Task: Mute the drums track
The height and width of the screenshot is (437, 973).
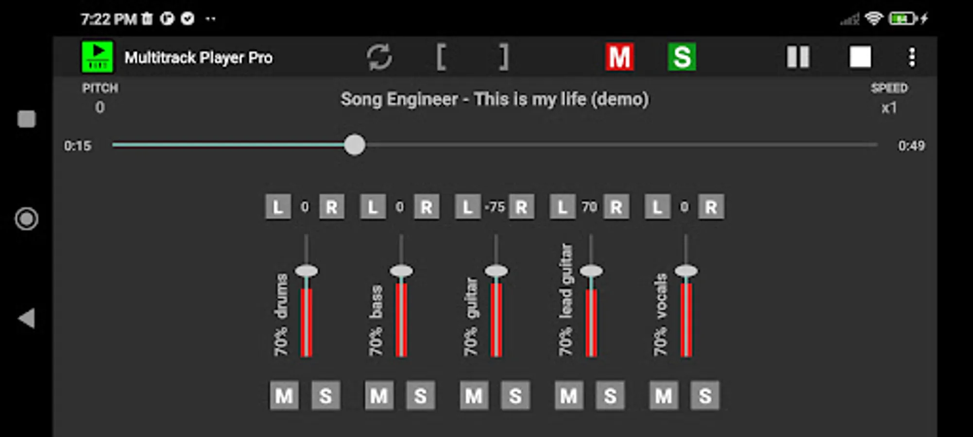Action: click(x=284, y=396)
